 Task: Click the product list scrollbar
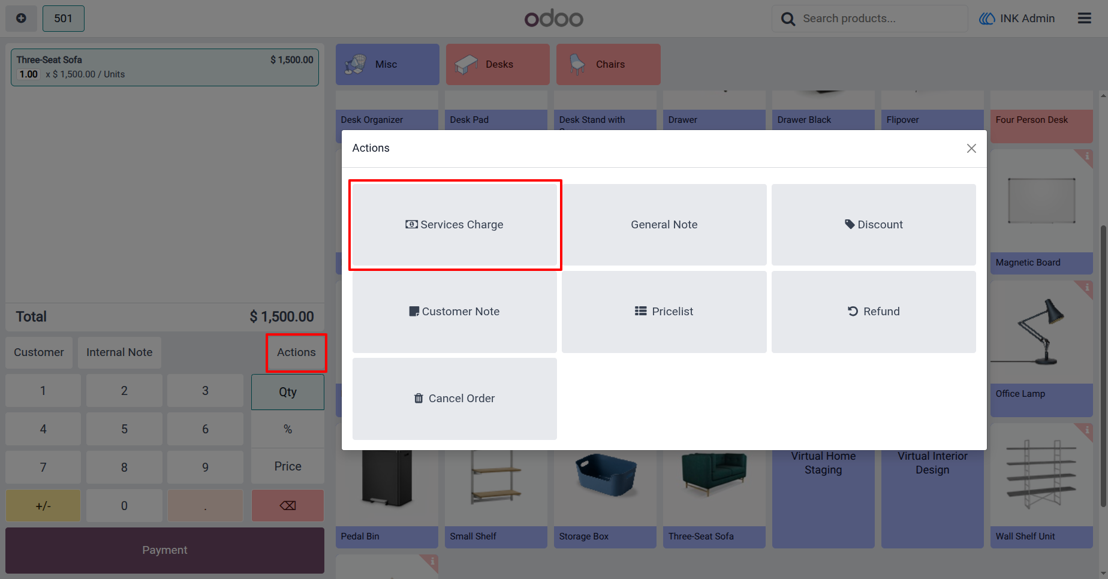click(1103, 366)
